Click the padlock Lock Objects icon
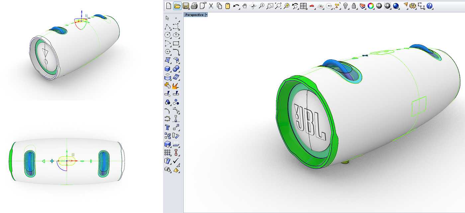Viewport: 465px width, 213px height. [354, 6]
